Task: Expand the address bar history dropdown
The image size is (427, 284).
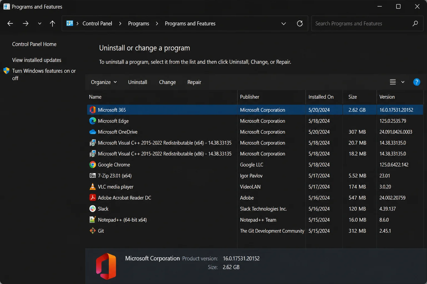Action: (x=284, y=24)
